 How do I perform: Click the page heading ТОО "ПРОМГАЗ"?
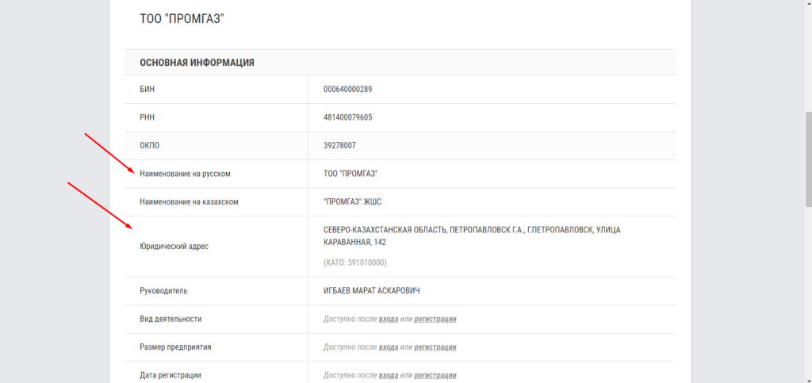point(182,17)
